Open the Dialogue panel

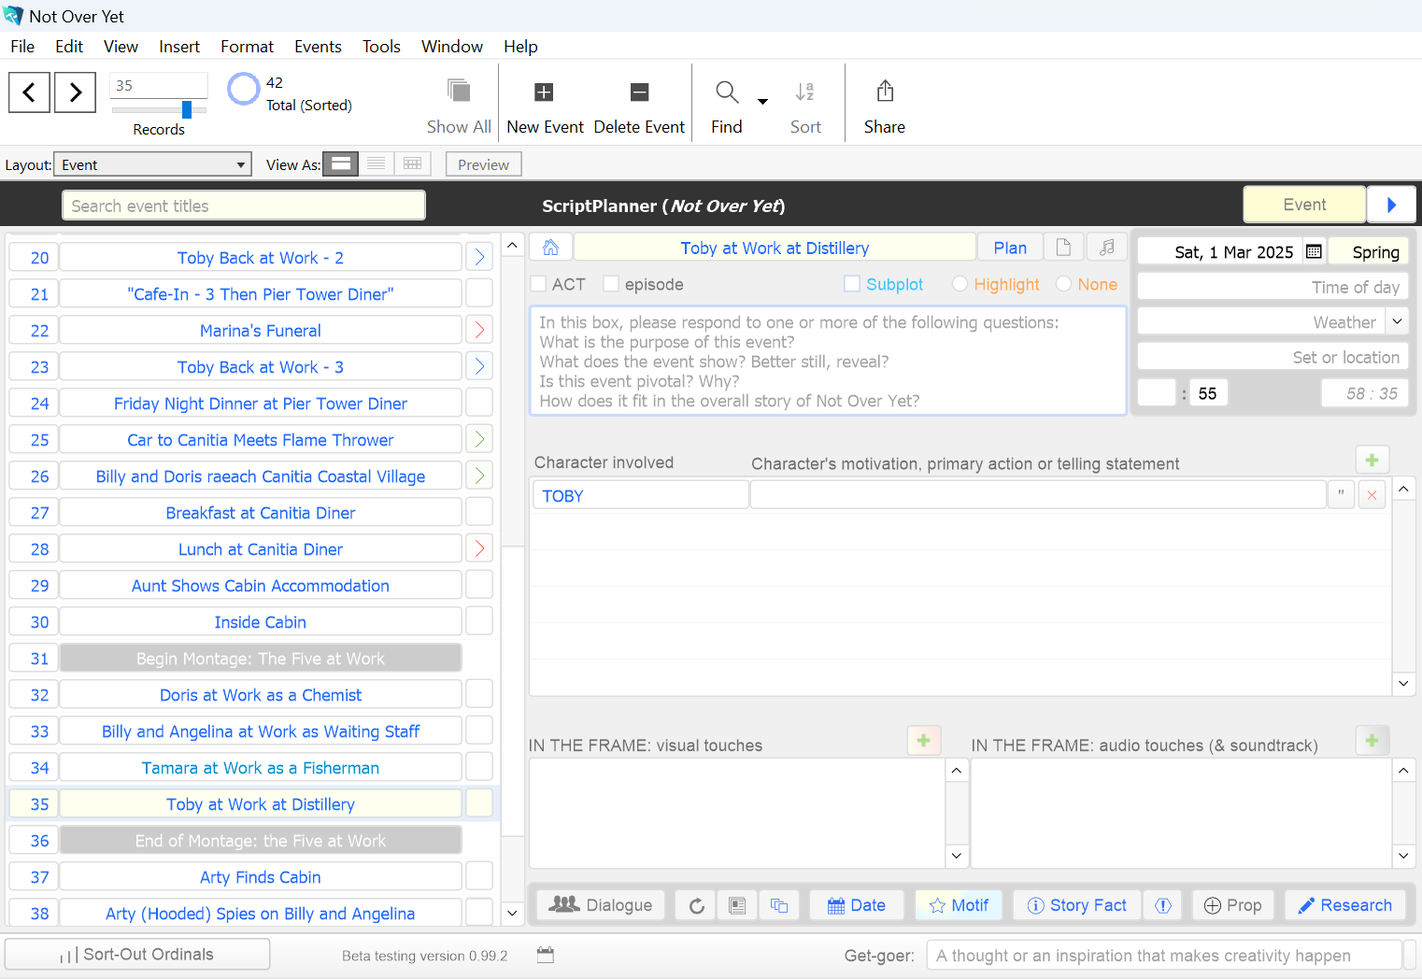tap(600, 904)
